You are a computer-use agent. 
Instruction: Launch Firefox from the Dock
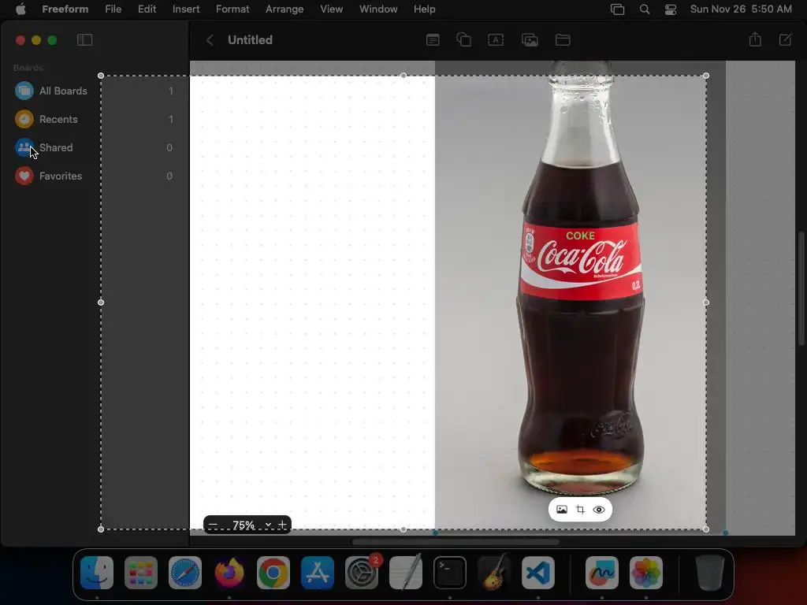(229, 573)
